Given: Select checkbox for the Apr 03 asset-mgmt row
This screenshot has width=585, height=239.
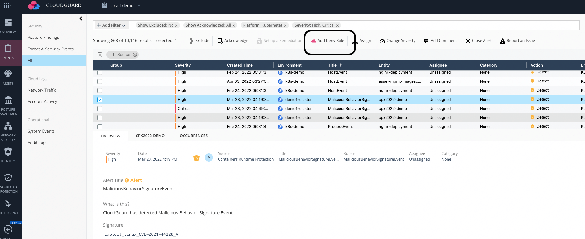Looking at the screenshot, I should click(x=100, y=81).
